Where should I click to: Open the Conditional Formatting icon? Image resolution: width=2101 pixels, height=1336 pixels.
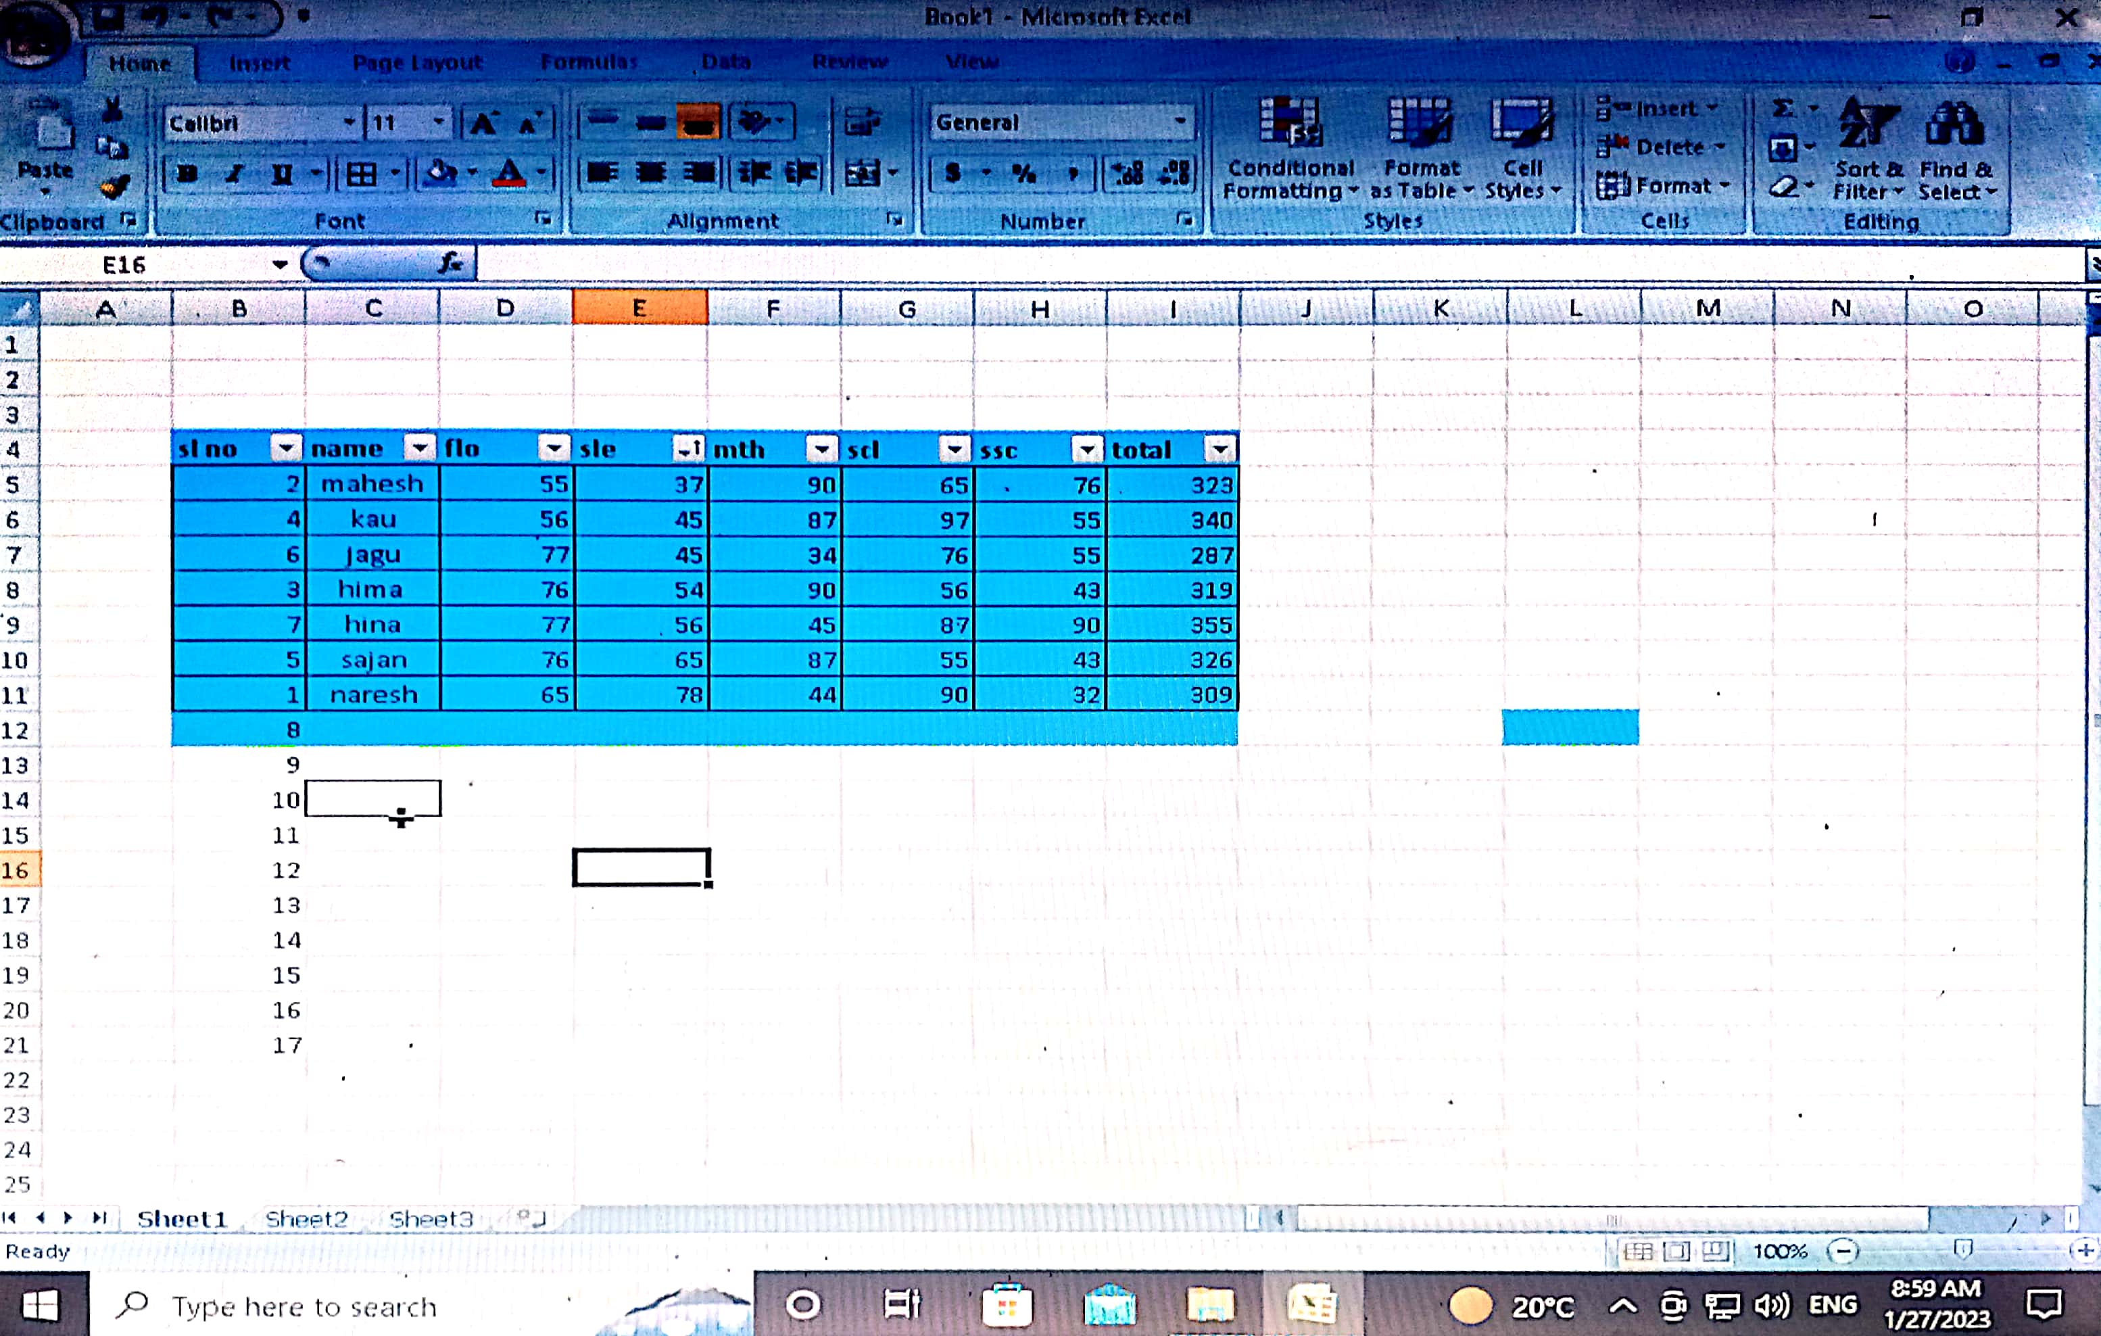pyautogui.click(x=1288, y=123)
